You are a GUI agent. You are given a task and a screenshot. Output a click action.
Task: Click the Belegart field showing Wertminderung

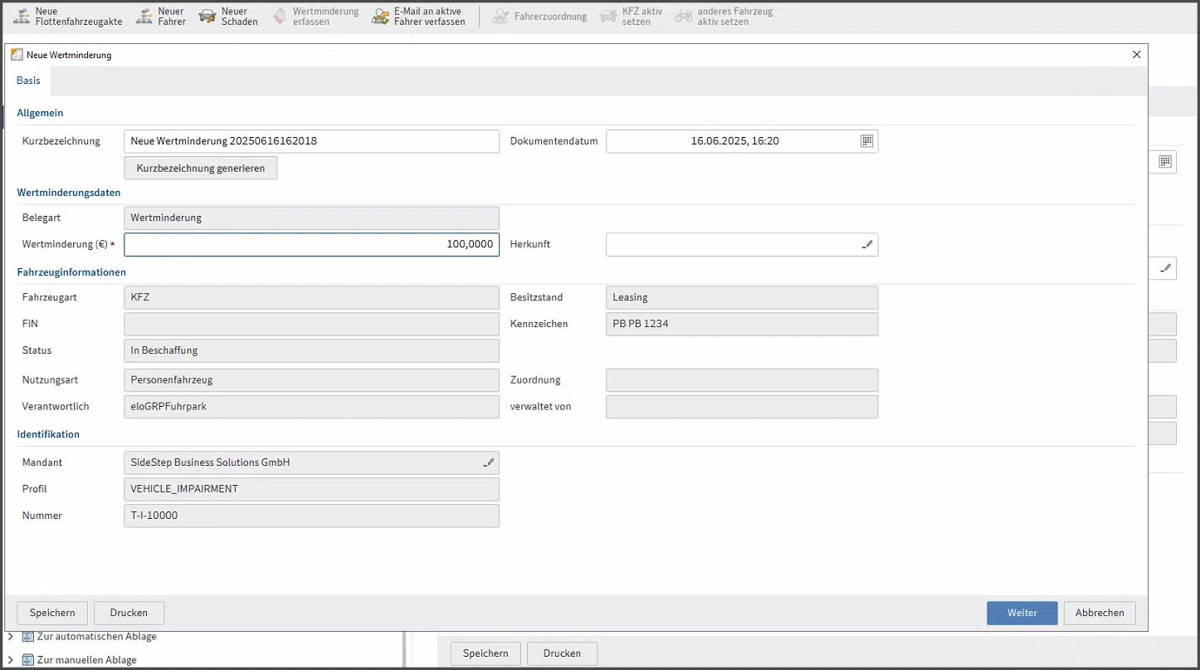[x=311, y=218]
